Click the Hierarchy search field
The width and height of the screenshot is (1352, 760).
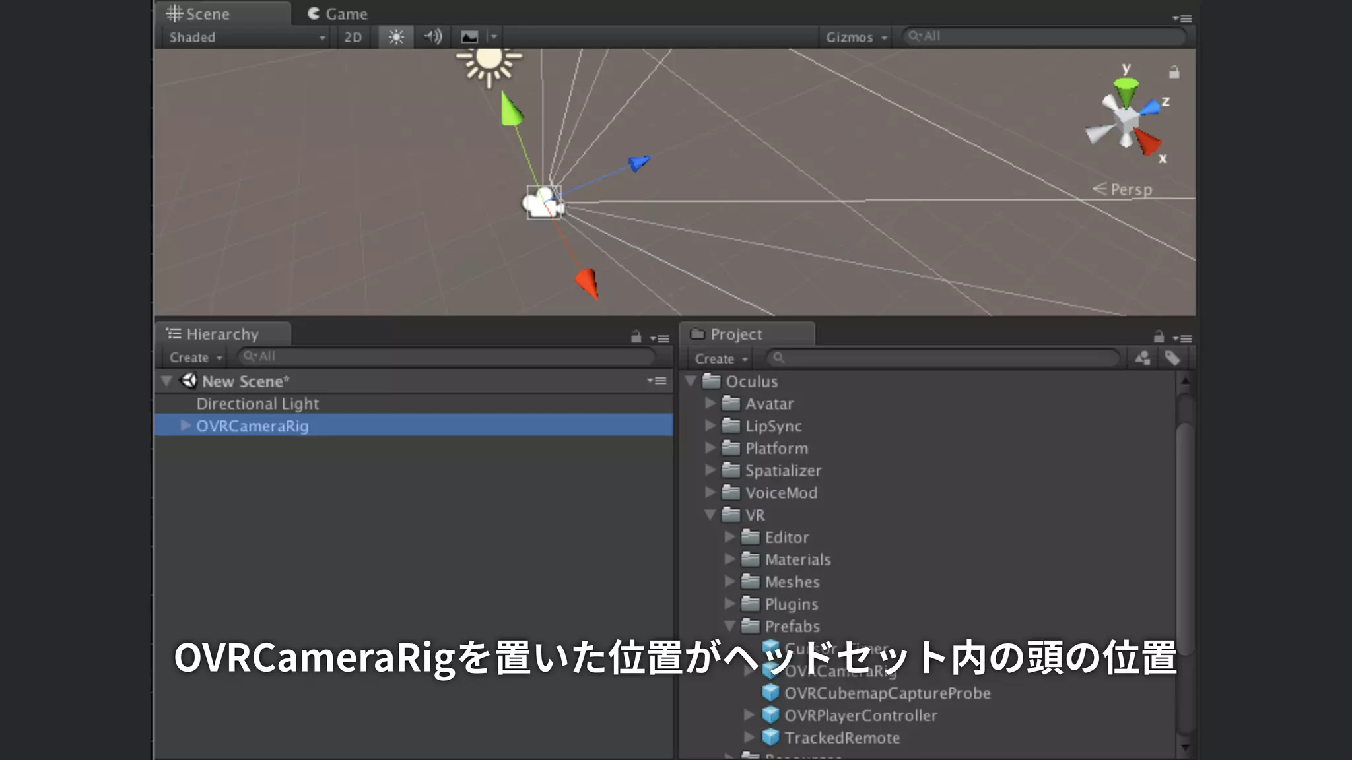tap(446, 356)
